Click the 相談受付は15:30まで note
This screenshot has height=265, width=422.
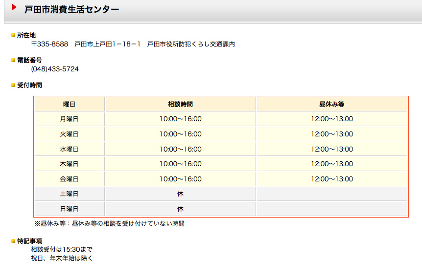[61, 249]
